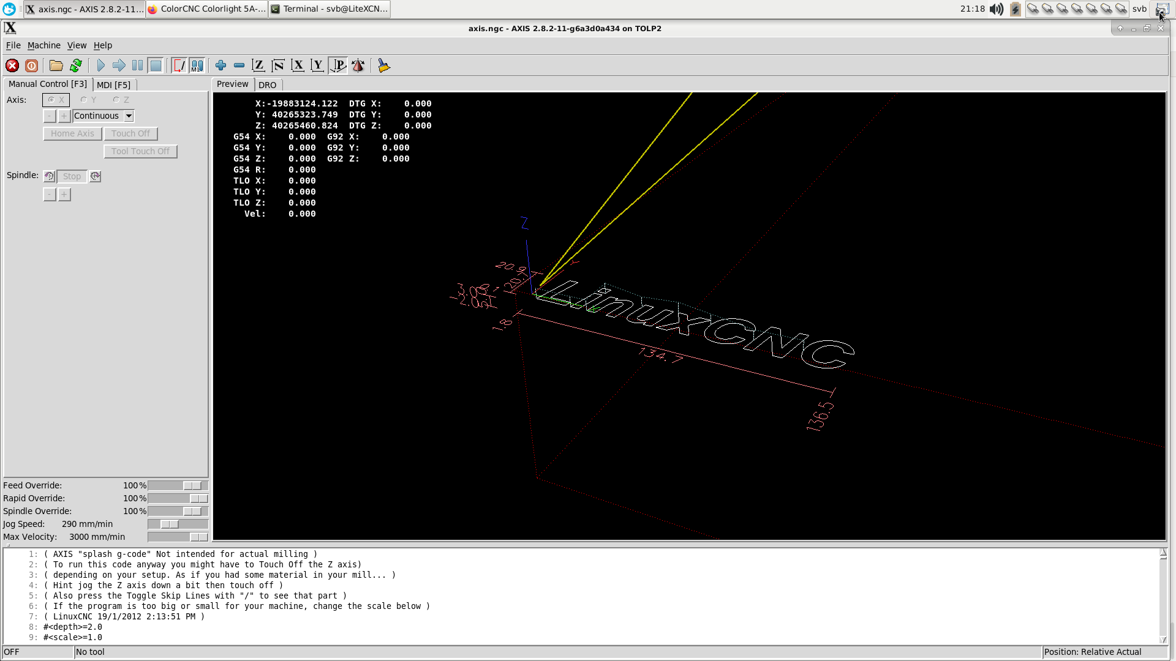
Task: Select Y axis radio button
Action: [89, 100]
